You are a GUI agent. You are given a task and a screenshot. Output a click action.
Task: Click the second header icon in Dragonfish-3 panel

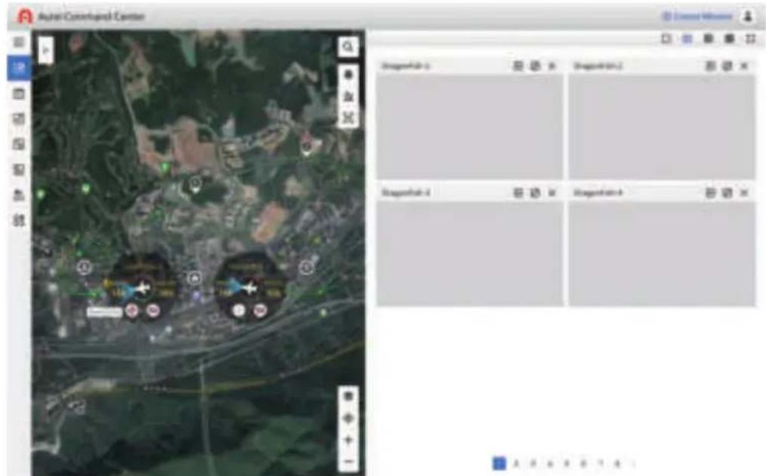pos(535,193)
